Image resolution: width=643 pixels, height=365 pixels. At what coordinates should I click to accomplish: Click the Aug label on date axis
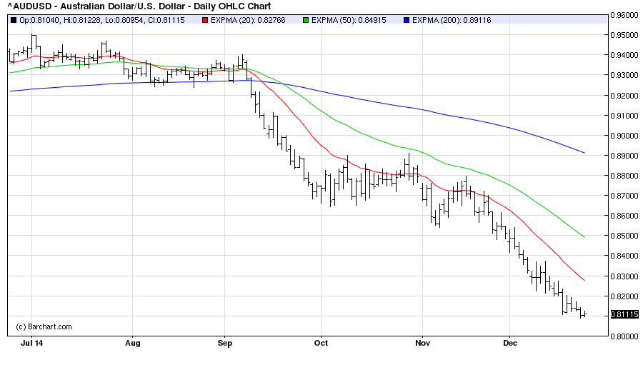coord(132,343)
